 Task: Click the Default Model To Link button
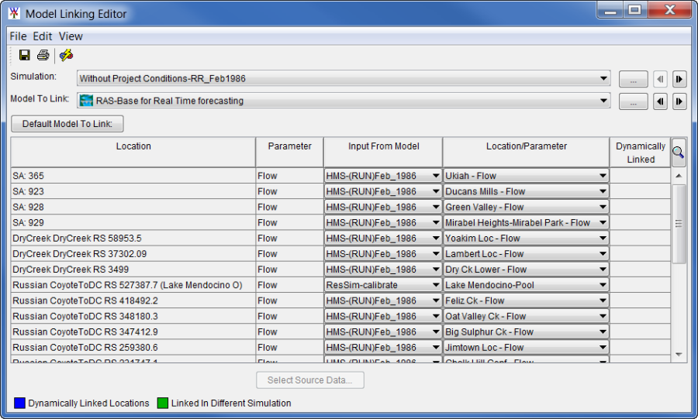[67, 124]
